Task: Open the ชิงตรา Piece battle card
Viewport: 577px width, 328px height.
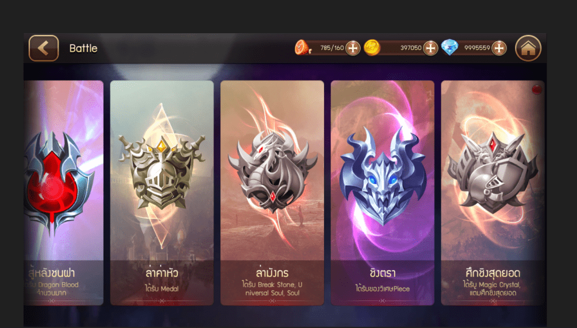Action: tap(383, 193)
